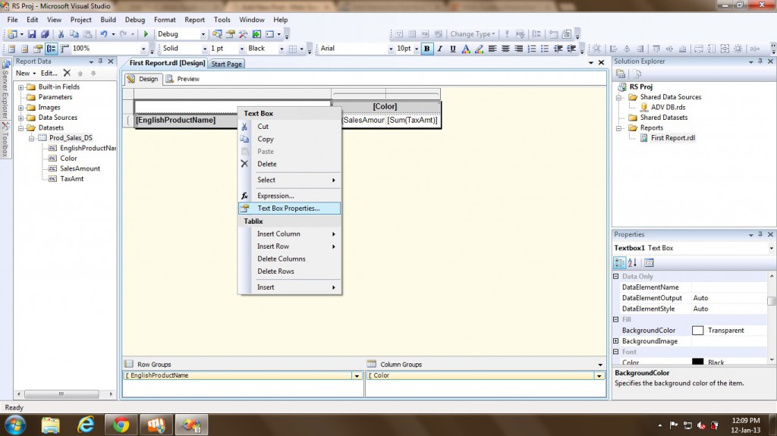Expand the Built-in Fields tree node
Viewport: 777px width, 436px height.
(21, 87)
